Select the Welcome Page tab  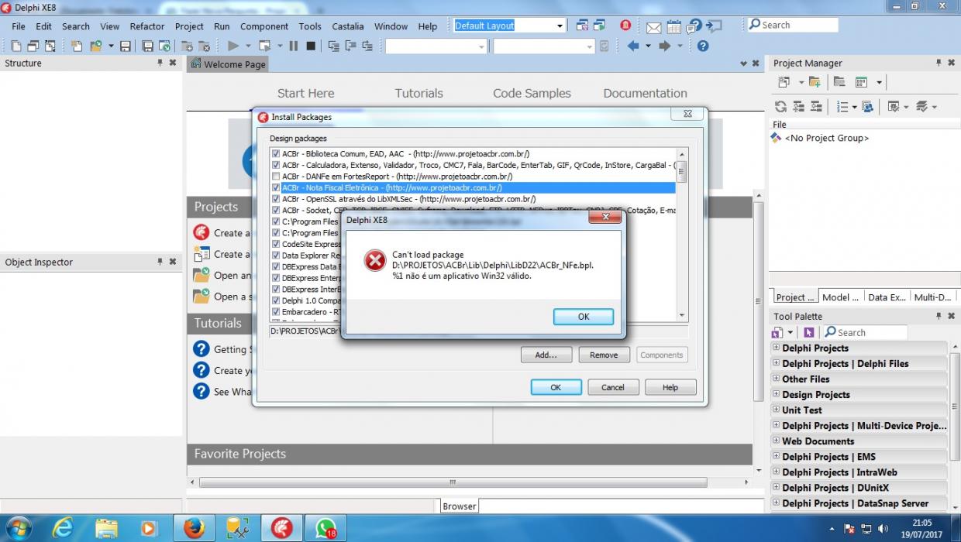click(x=229, y=64)
